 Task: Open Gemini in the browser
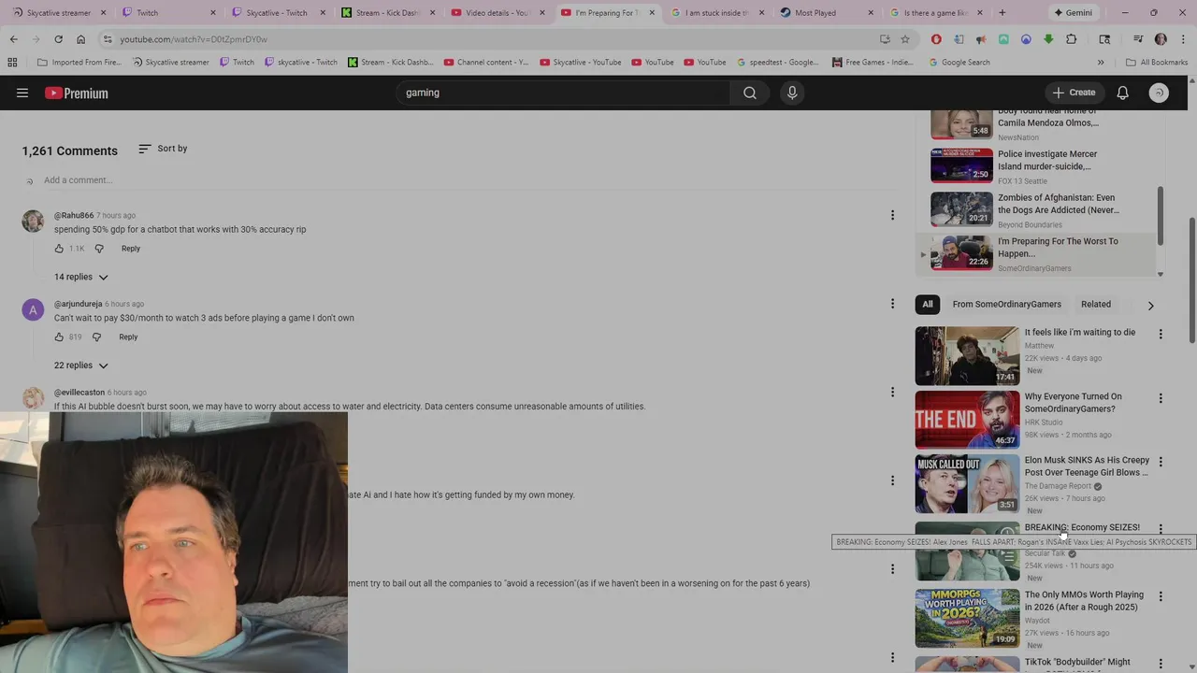tap(1073, 13)
